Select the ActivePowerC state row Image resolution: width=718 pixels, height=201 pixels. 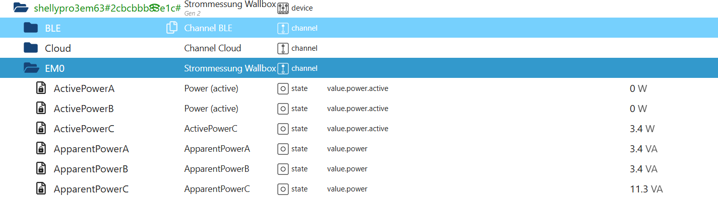84,129
